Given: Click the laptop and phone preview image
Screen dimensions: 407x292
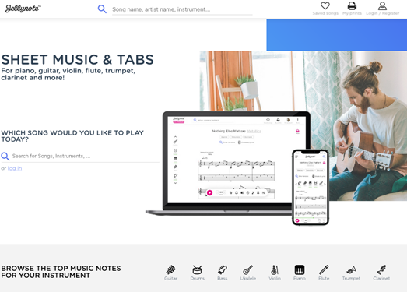Looking at the screenshot, I should click(x=237, y=168).
